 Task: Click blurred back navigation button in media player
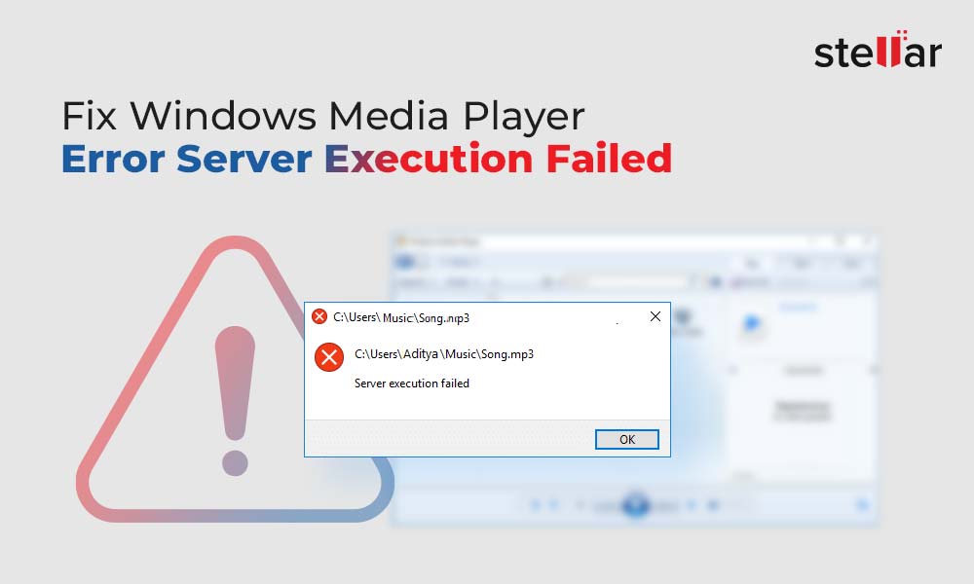click(405, 261)
